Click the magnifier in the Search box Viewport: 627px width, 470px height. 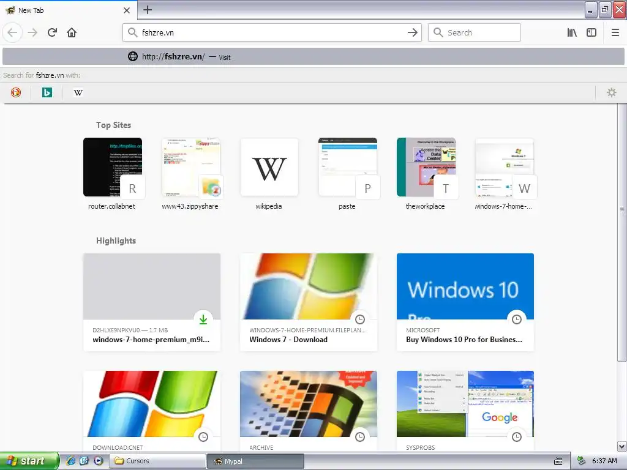coord(438,32)
